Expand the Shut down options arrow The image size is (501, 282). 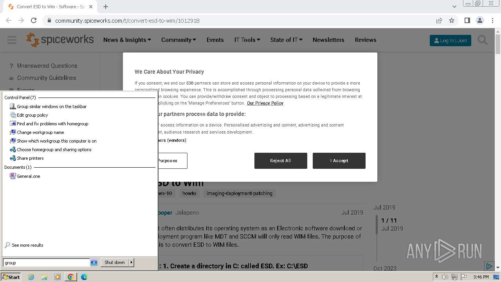tap(132, 262)
